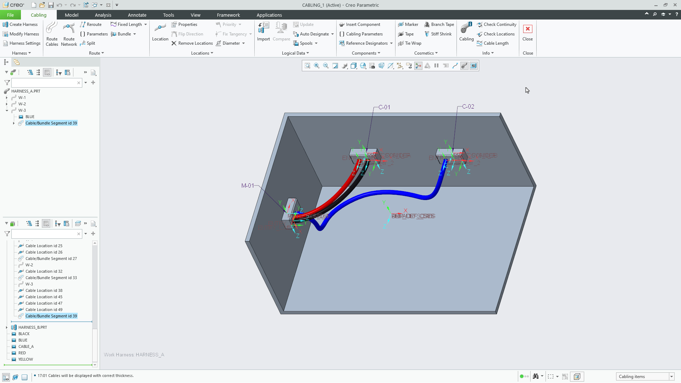
Task: Expand the W-1 node in the model tree
Action: pyautogui.click(x=6, y=98)
